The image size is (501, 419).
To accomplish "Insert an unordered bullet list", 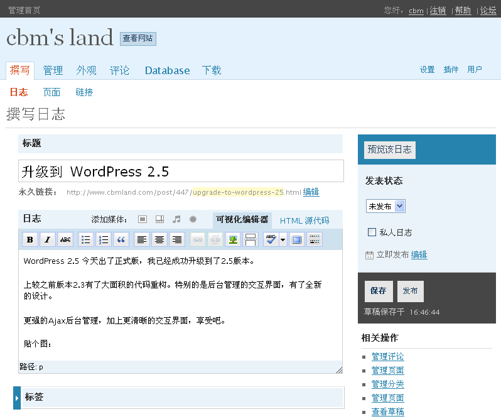I will (x=86, y=239).
